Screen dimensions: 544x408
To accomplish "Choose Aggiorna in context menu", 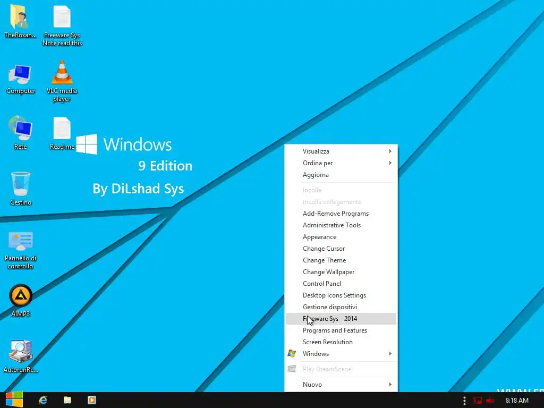I will [x=341, y=175].
